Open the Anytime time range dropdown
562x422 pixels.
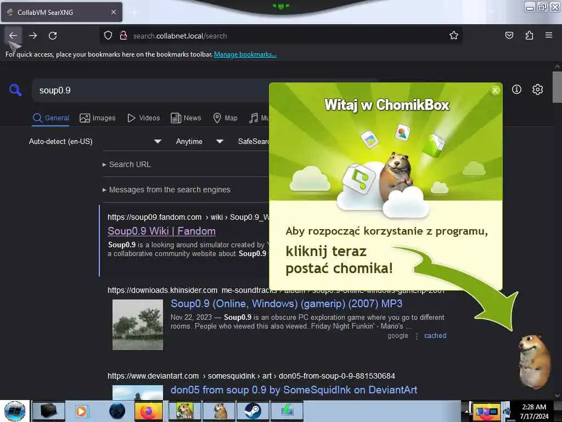[x=199, y=141]
